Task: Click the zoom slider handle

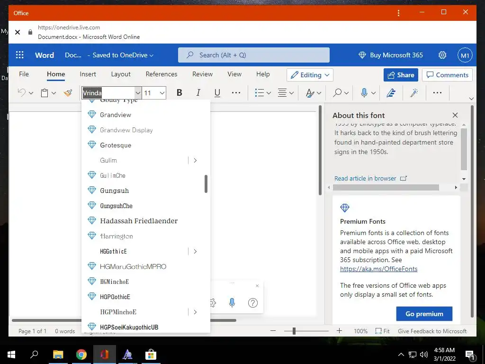Action: tap(294, 331)
